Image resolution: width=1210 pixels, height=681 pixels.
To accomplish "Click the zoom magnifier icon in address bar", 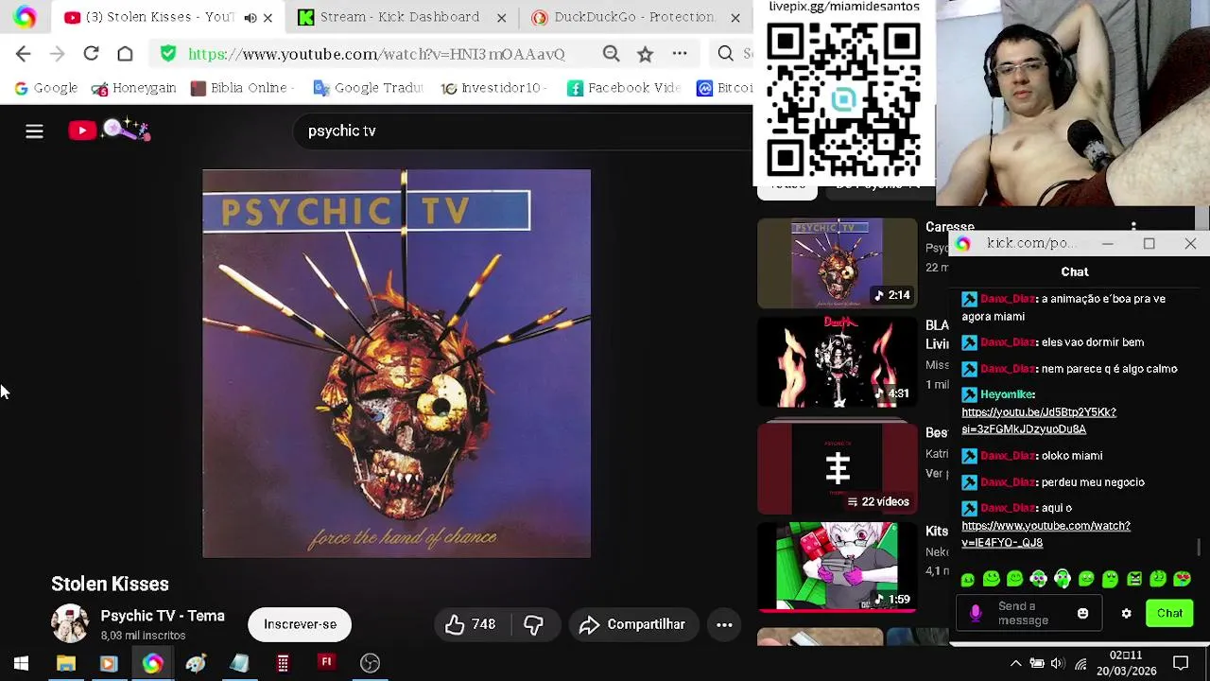I will (612, 54).
